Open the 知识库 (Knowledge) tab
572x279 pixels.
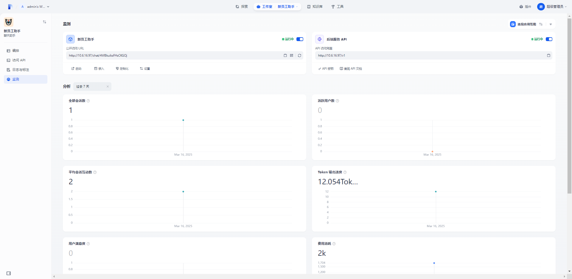click(x=315, y=7)
